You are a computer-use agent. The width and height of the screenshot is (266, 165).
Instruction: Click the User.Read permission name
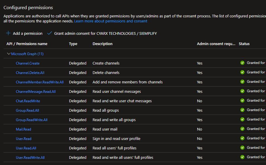pos(24,139)
